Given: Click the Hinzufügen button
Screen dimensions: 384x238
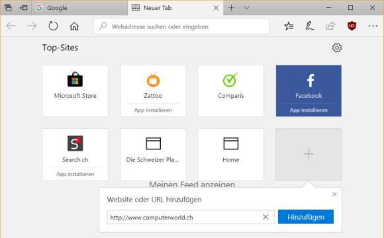Looking at the screenshot, I should pos(306,217).
